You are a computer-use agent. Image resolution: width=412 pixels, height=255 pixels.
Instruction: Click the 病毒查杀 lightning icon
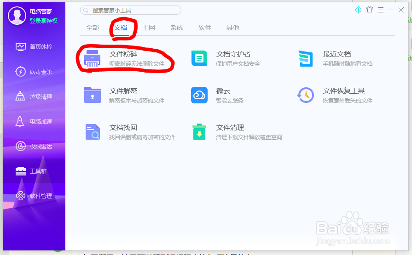coord(21,72)
